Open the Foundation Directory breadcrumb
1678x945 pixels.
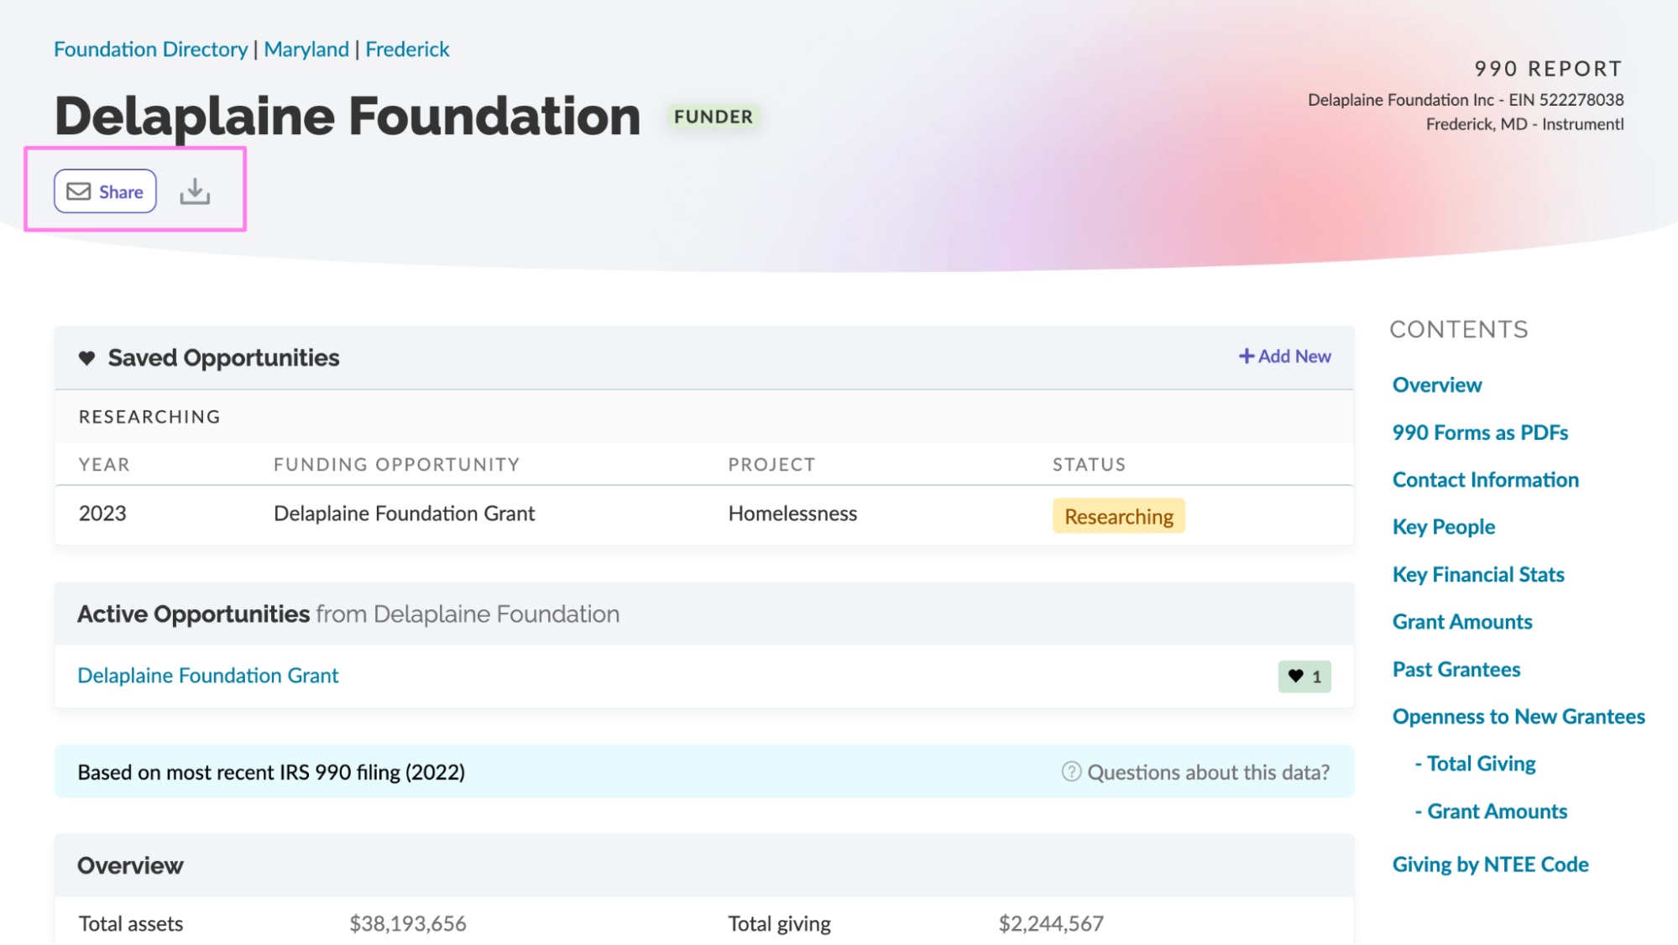[151, 50]
